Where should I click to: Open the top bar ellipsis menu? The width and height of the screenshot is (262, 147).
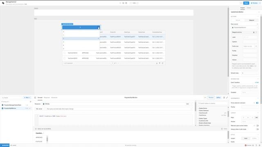pos(241,3)
